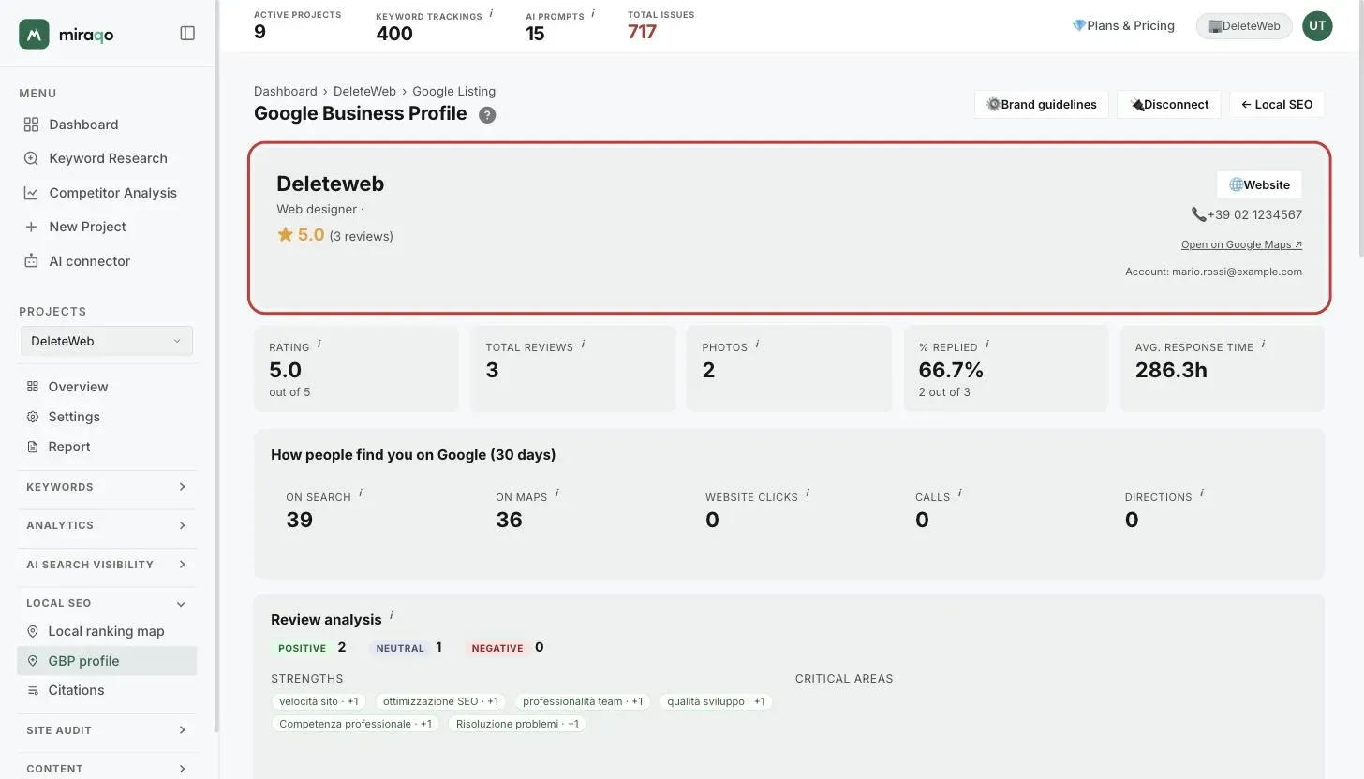Click the Keyword Trackings info icon
Image resolution: width=1364 pixels, height=779 pixels.
tap(491, 13)
